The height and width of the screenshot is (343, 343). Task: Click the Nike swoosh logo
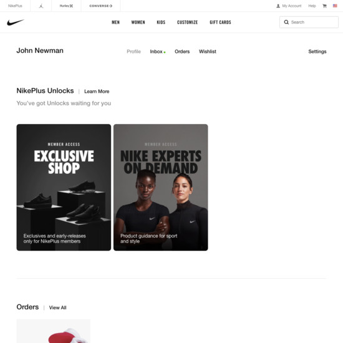(16, 22)
